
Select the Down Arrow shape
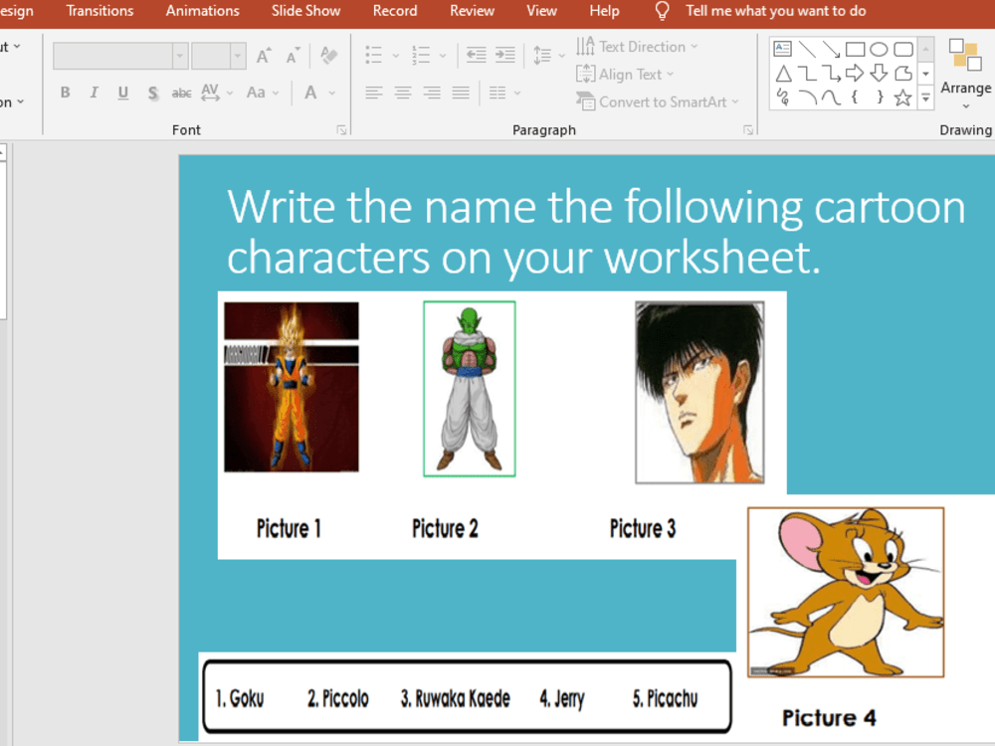[879, 74]
